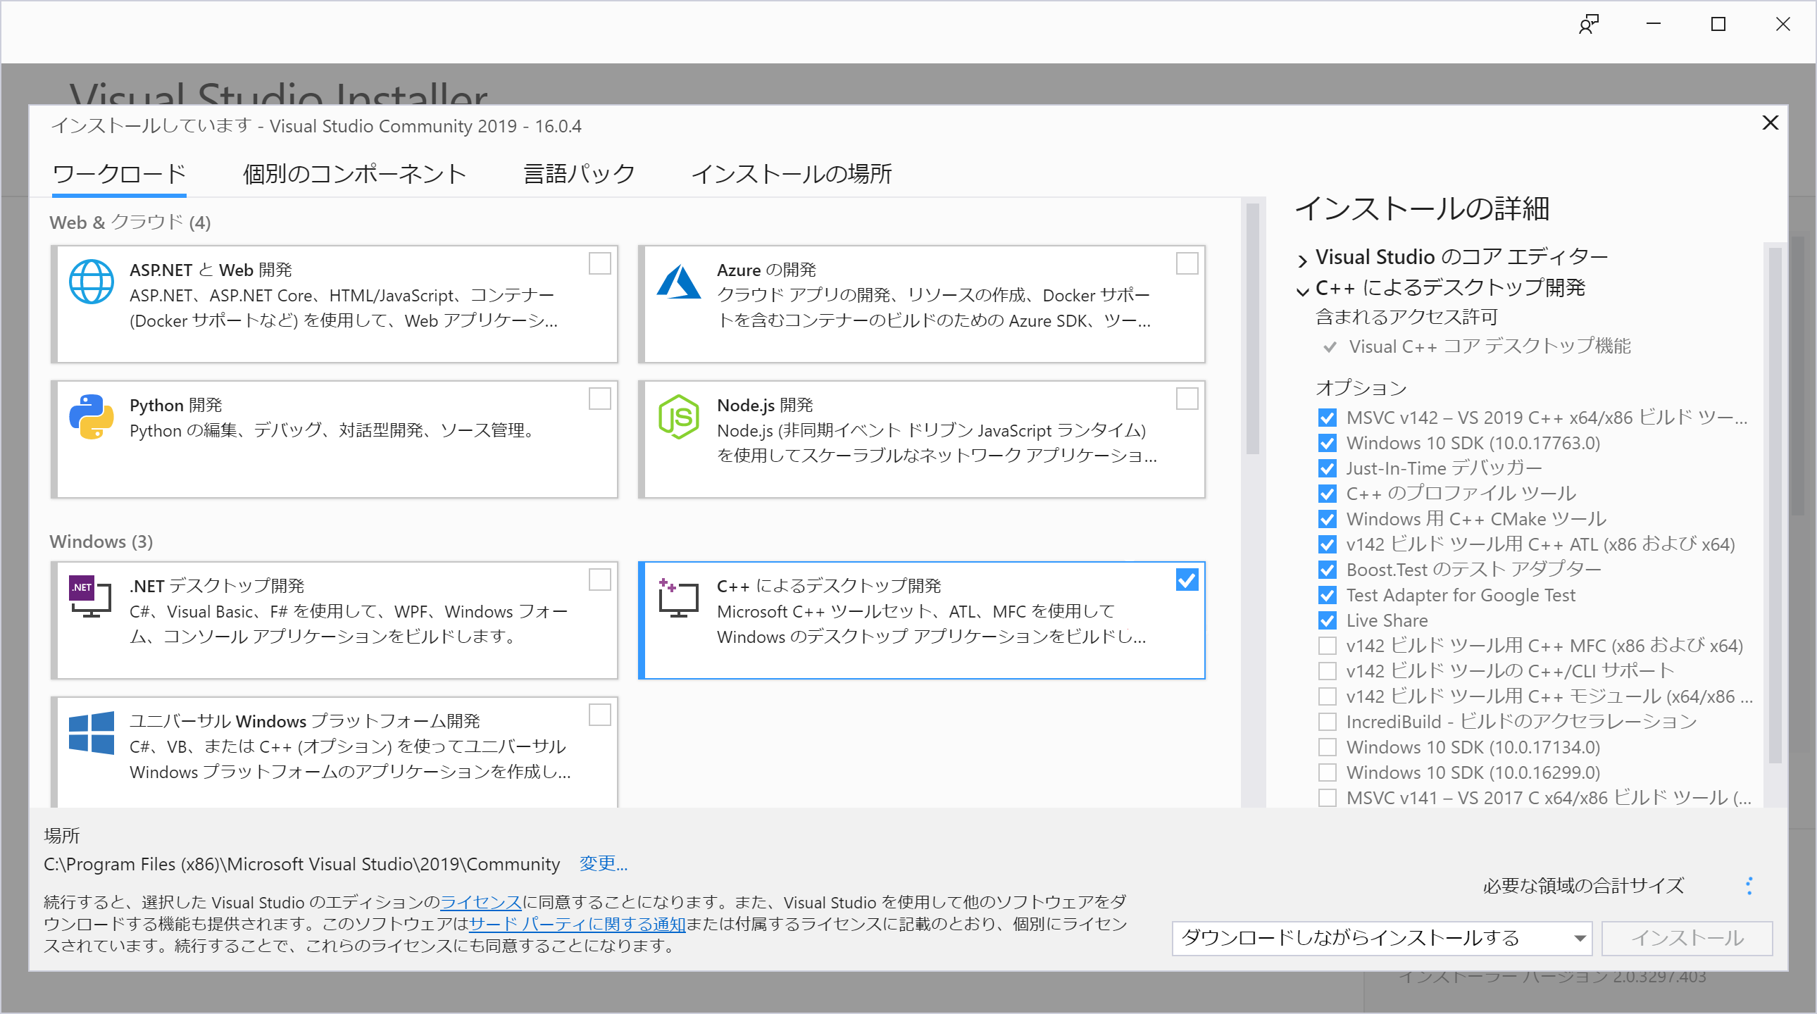Click 変更... link next to install path
Viewport: 1817px width, 1014px height.
click(603, 864)
